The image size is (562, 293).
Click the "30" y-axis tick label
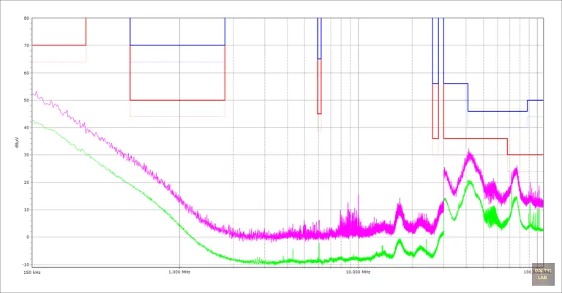[26, 155]
